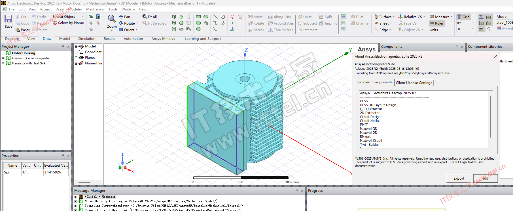Draw a box using the box primitive icon

pyautogui.click(x=174, y=17)
